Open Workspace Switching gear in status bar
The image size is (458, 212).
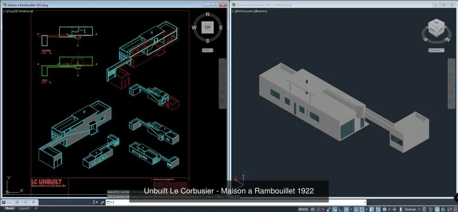[384, 209]
